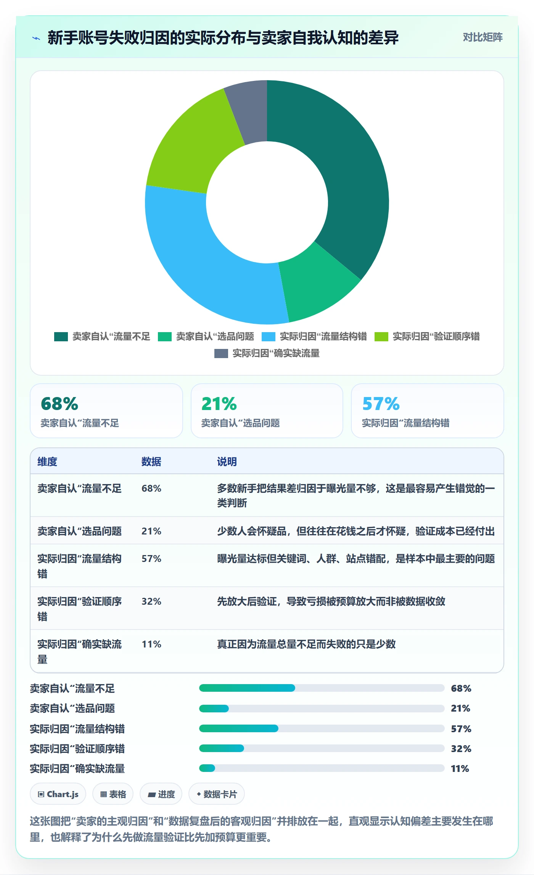This screenshot has height=875, width=534.
Task: Select the 表格 tag chip
Action: tap(113, 794)
